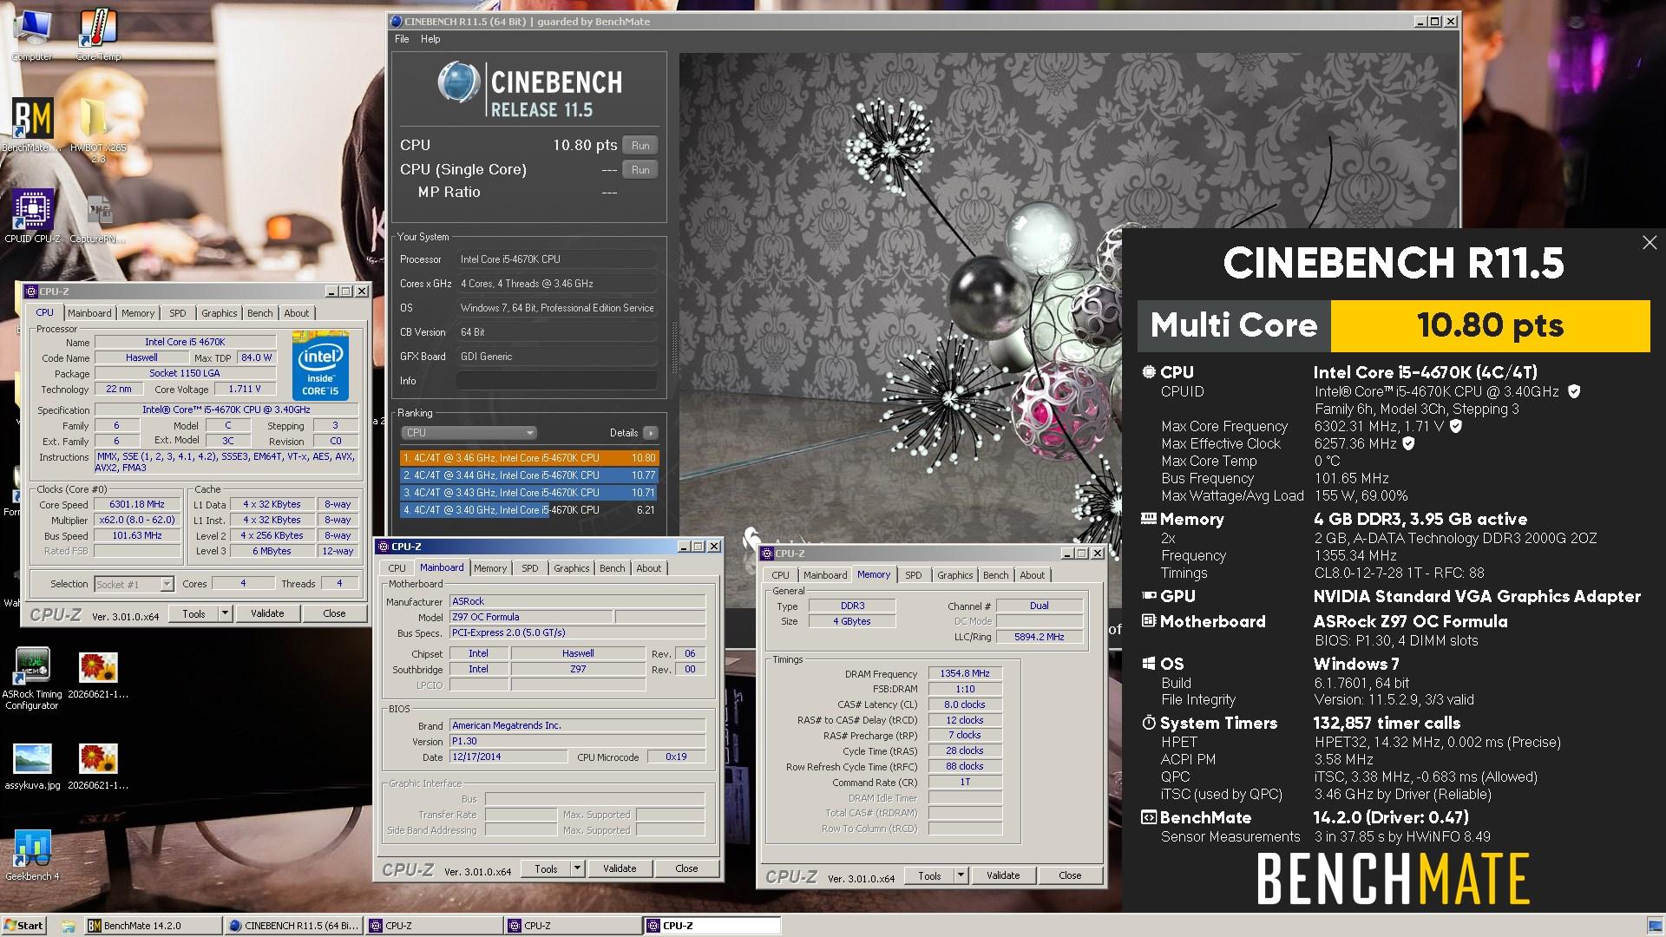The image size is (1666, 937).
Task: Click the Info input field in Cinebench
Action: point(557,381)
